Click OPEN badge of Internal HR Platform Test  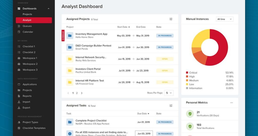coord(165,82)
